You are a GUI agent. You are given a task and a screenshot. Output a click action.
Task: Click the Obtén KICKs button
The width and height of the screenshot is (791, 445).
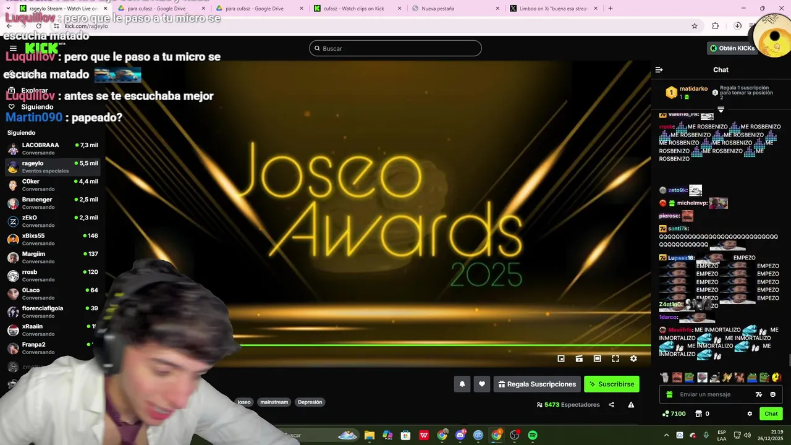732,48
